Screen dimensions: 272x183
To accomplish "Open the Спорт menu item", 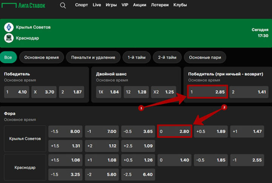I will [x=81, y=5].
